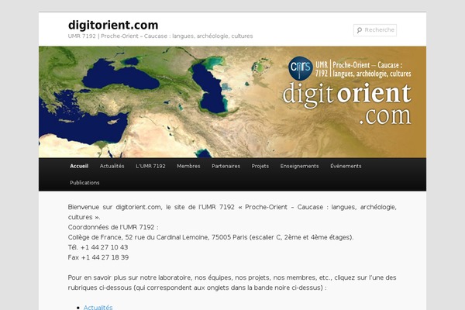
Task: Open the Actualités menu item
Action: [112, 166]
